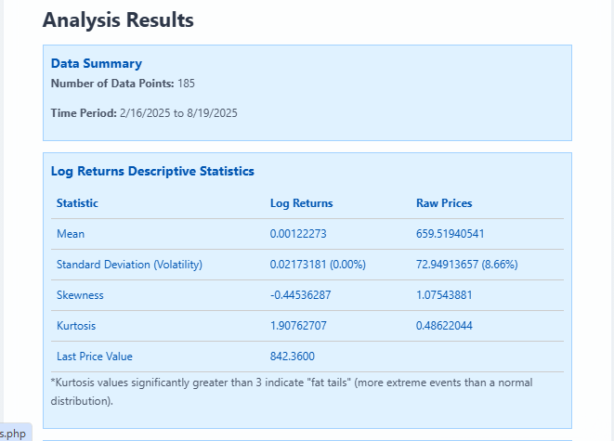Click the Analysis Results heading

click(x=118, y=19)
